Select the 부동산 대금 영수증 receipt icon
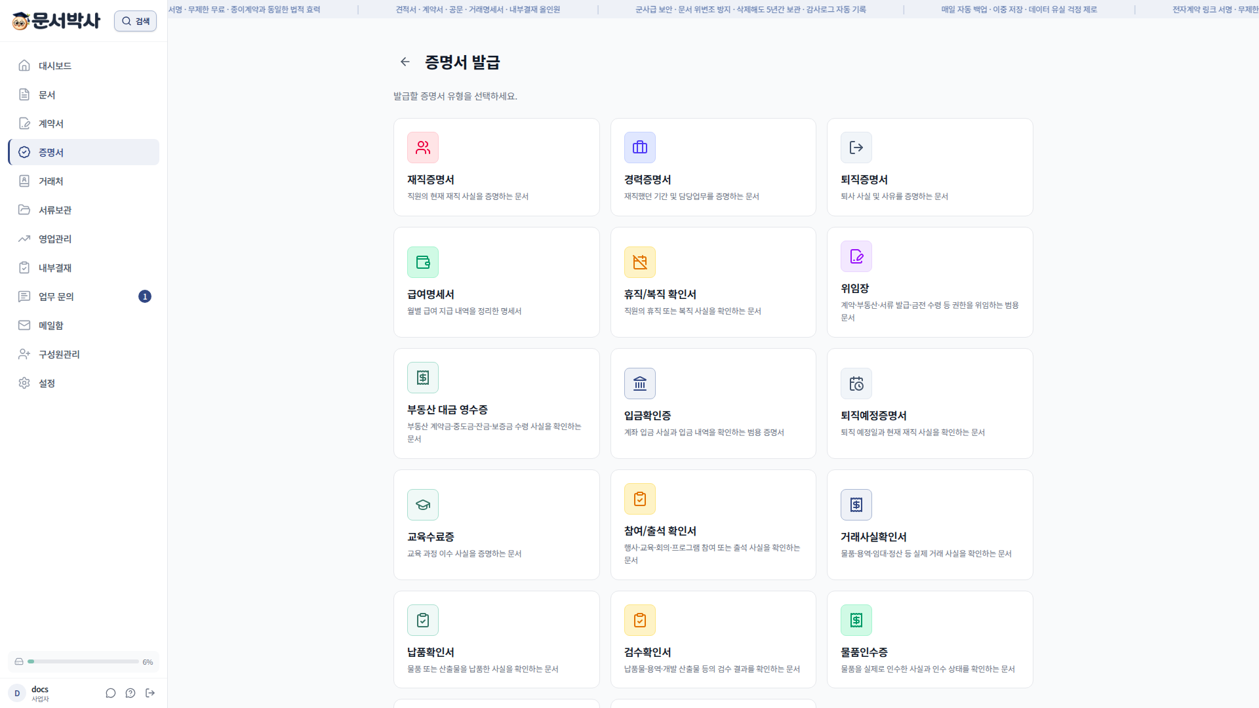This screenshot has width=1259, height=708. coord(423,378)
